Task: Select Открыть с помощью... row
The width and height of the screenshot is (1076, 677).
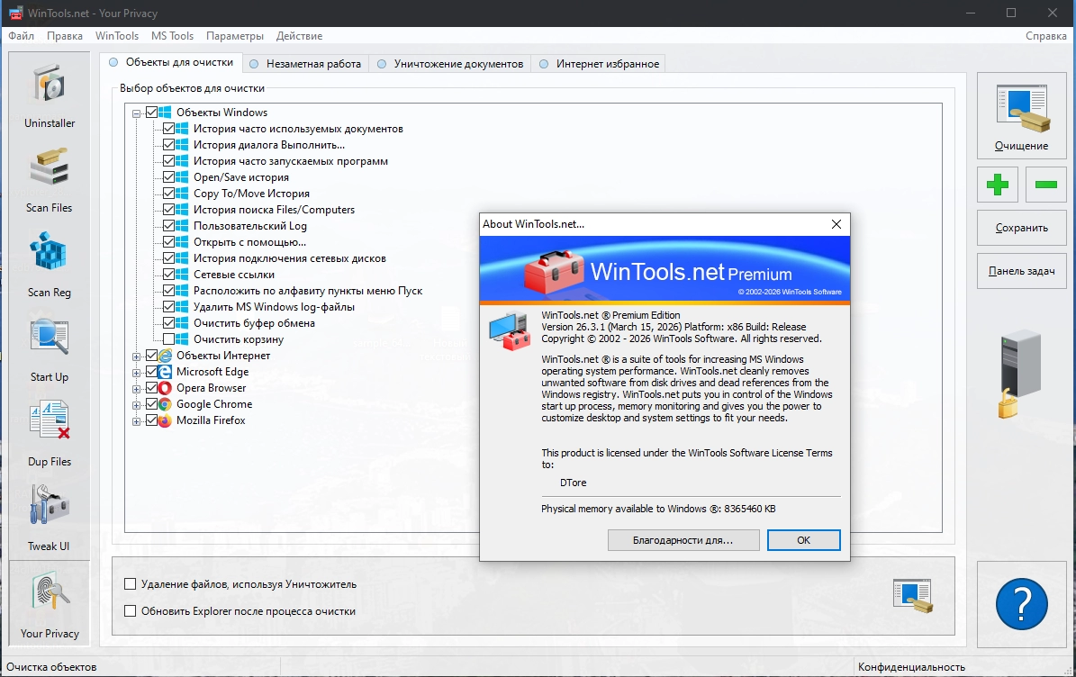Action: pos(249,242)
